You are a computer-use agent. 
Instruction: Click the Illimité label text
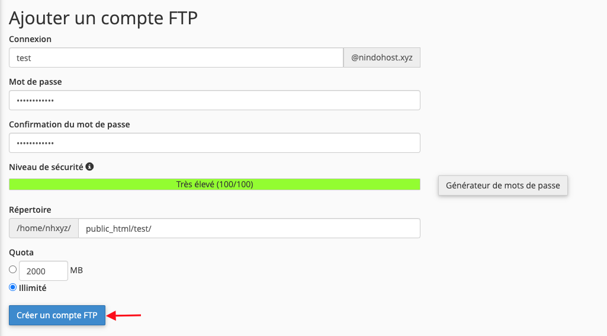(33, 288)
